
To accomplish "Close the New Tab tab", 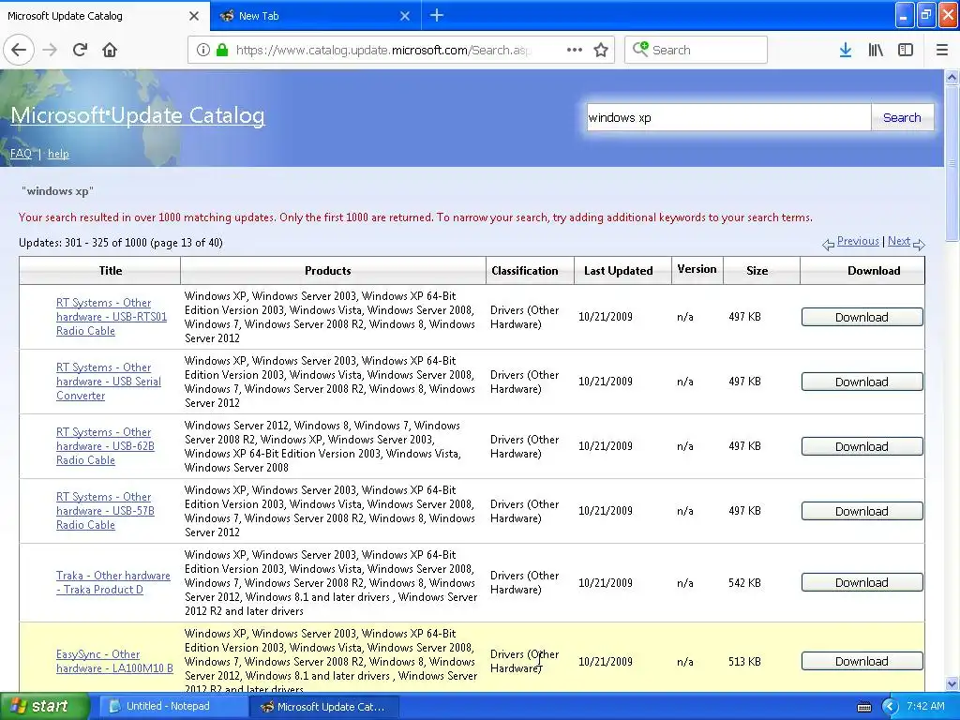I will (405, 16).
